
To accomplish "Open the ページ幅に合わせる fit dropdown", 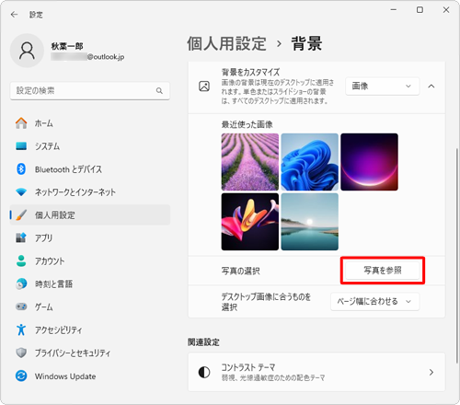I will 374,302.
